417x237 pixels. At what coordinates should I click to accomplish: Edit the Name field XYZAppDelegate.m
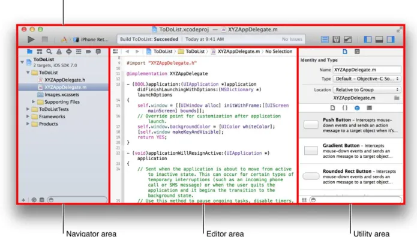point(367,70)
